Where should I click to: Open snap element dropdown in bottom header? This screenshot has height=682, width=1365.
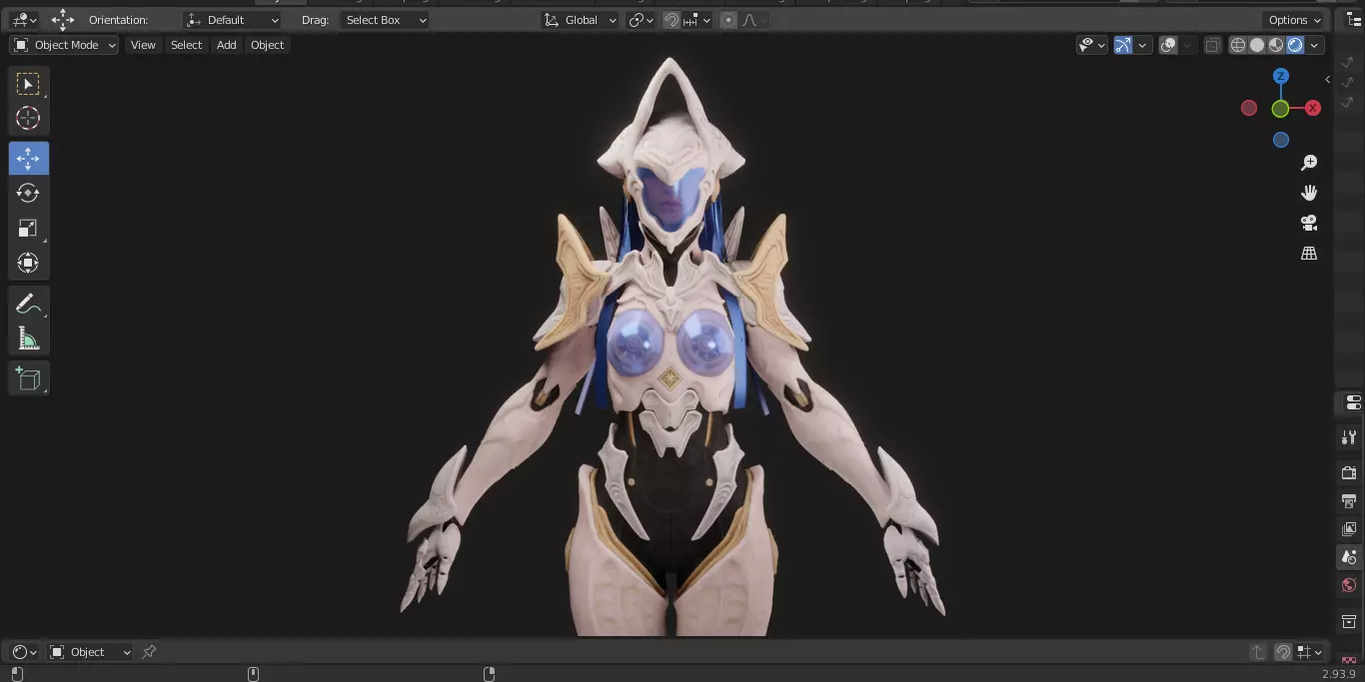point(1309,652)
